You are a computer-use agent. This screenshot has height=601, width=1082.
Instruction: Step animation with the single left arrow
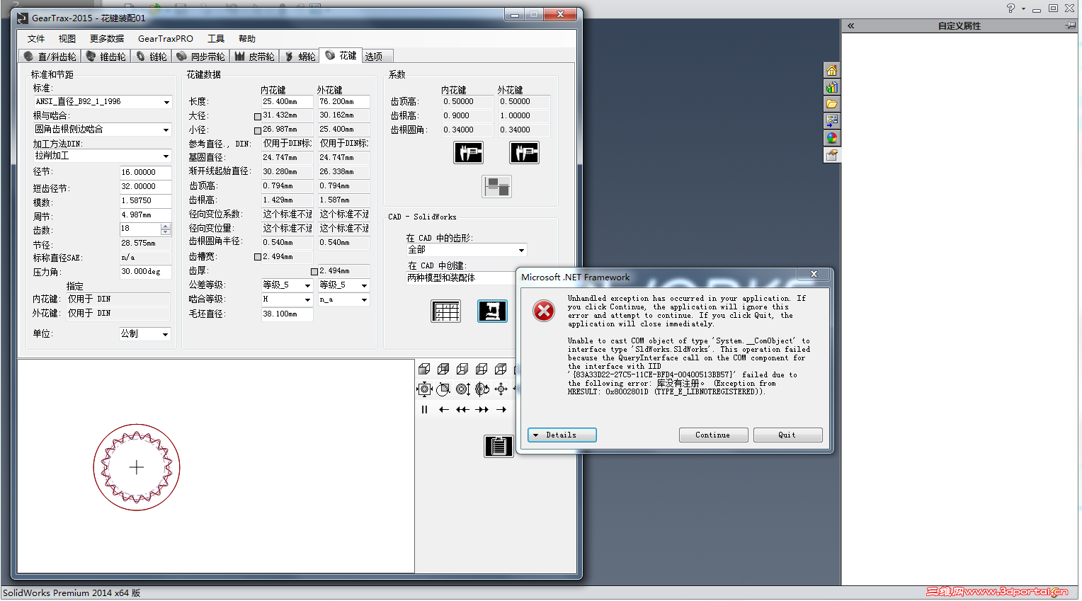click(443, 409)
